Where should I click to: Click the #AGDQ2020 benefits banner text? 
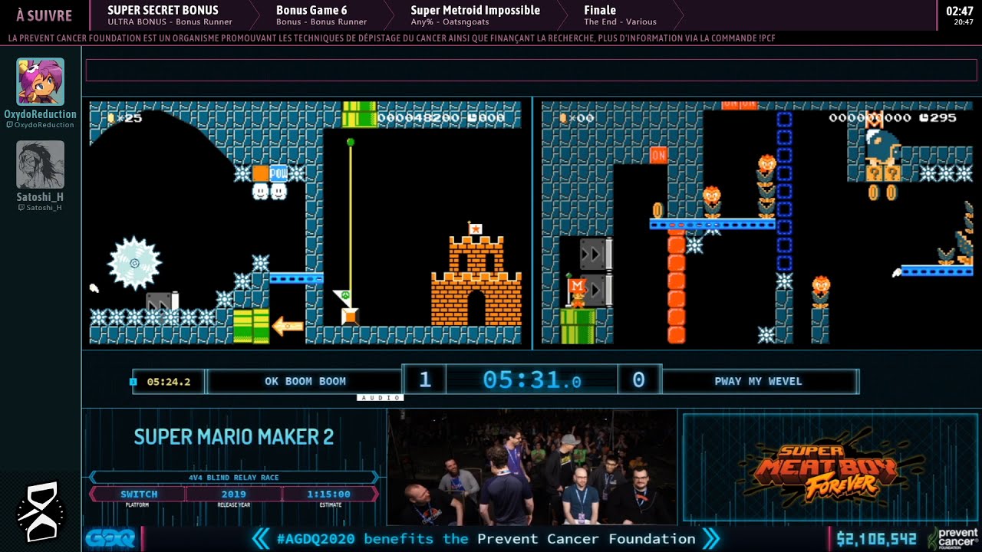pos(485,539)
